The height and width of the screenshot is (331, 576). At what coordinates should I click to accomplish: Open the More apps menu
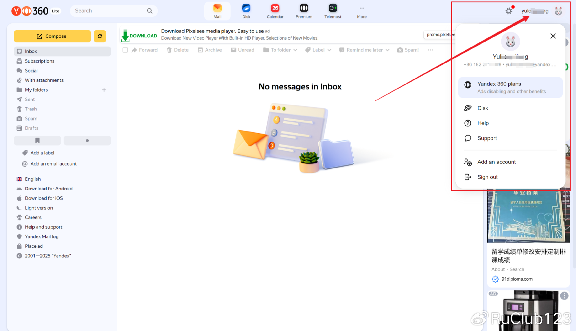[x=362, y=11]
